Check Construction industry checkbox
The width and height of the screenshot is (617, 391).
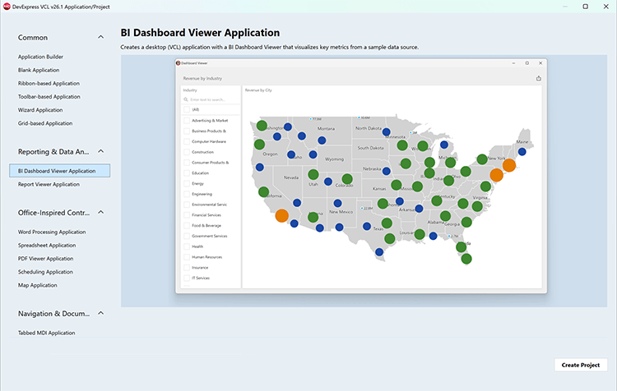pyautogui.click(x=187, y=152)
